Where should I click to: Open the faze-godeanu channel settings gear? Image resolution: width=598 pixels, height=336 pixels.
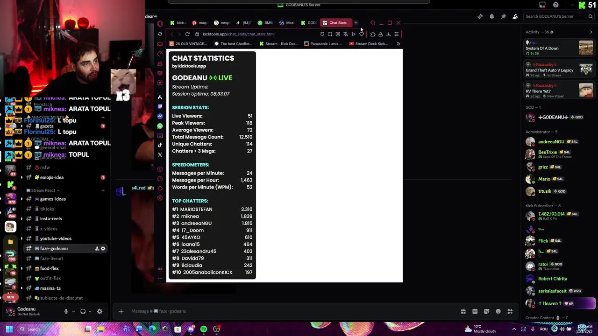[103, 249]
